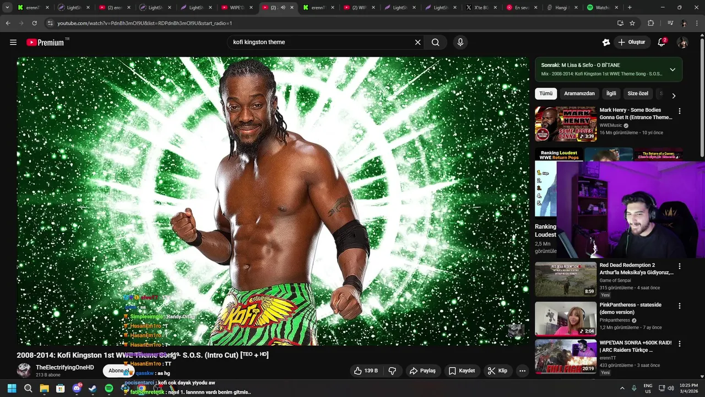705x397 pixels.
Task: Clear the search box with the X icon
Action: (x=417, y=42)
